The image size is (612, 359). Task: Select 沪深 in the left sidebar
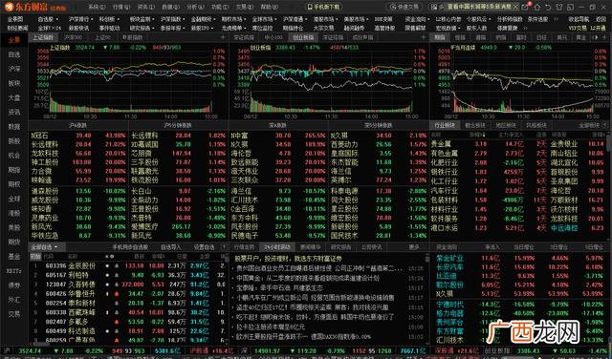(14, 69)
